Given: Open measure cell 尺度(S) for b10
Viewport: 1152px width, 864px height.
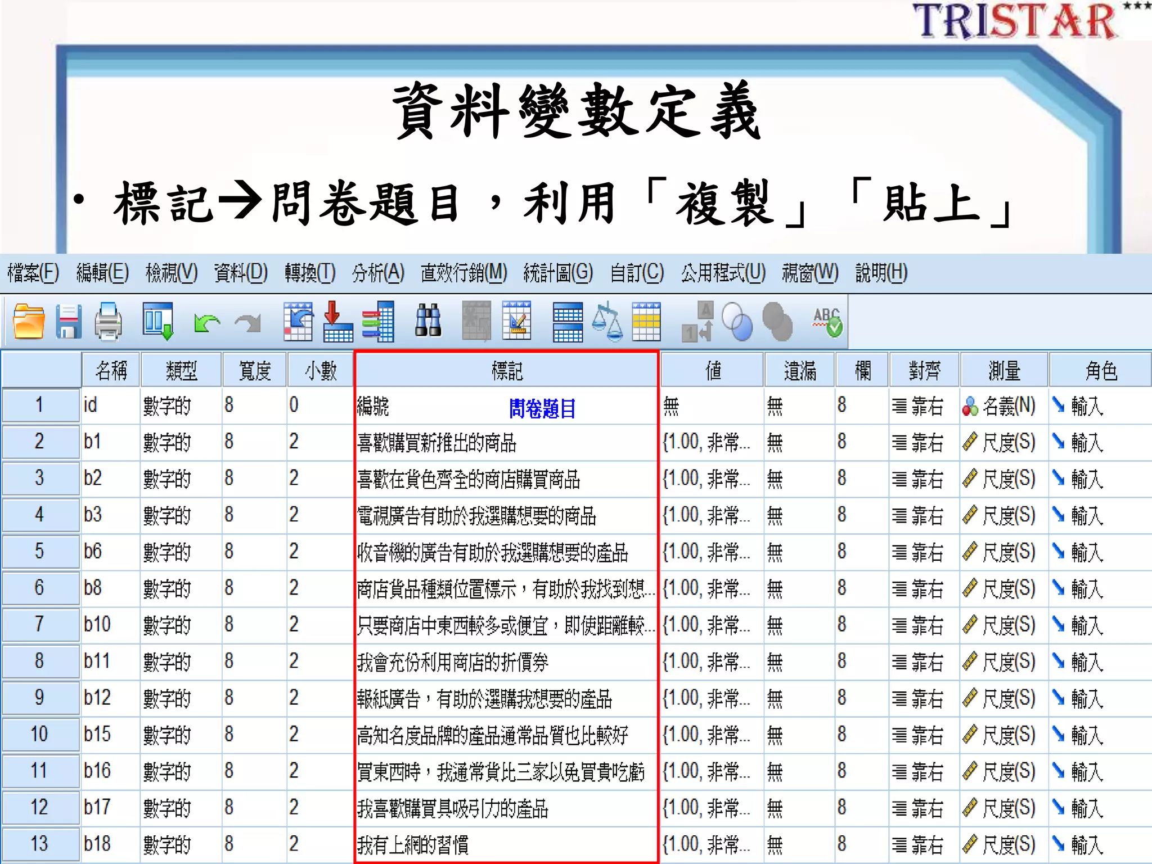Looking at the screenshot, I should pyautogui.click(x=1004, y=625).
